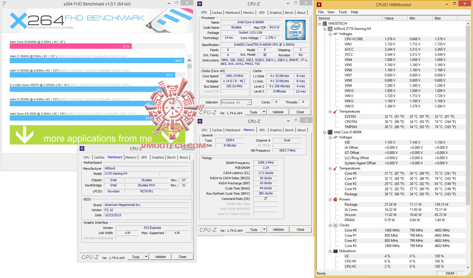Screen dimensions: 473x278
Task: Click the Voltages icon under ASRock Z170
Action: pos(335,34)
